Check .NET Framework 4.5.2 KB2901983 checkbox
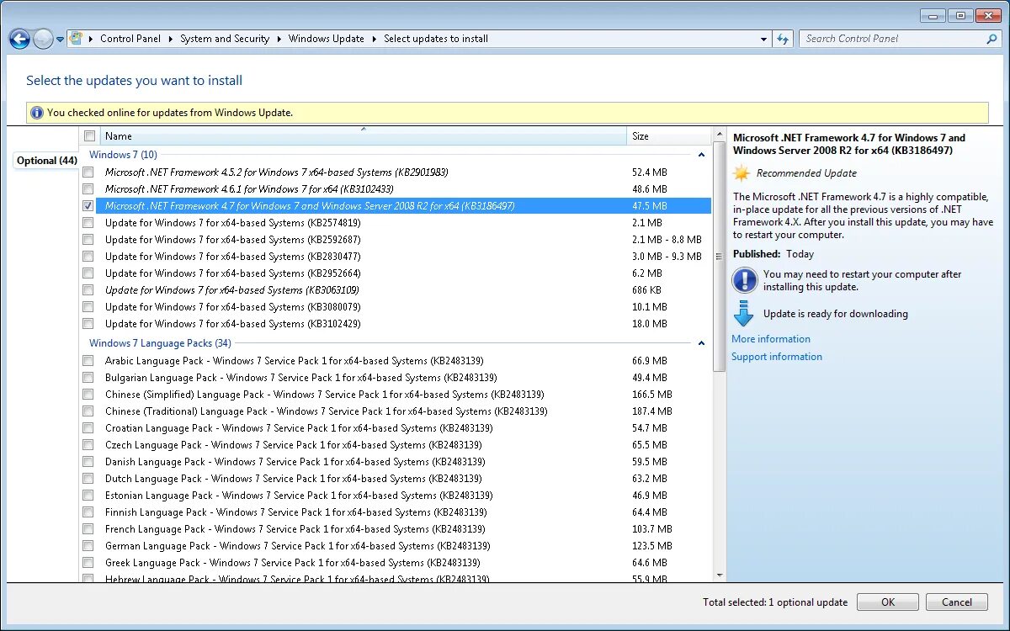Image resolution: width=1010 pixels, height=631 pixels. [88, 172]
